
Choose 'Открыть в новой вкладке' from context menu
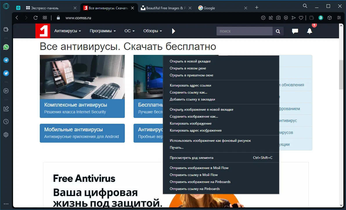(x=221, y=61)
